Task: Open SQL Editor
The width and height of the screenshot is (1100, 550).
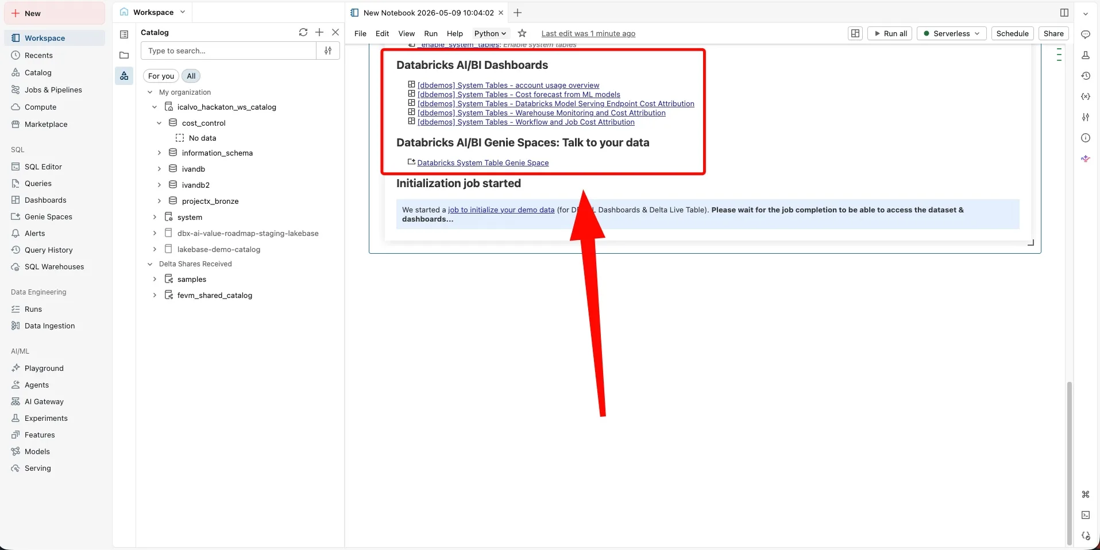Action: (x=54, y=166)
